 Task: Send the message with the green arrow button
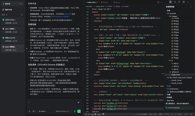[79, 111]
